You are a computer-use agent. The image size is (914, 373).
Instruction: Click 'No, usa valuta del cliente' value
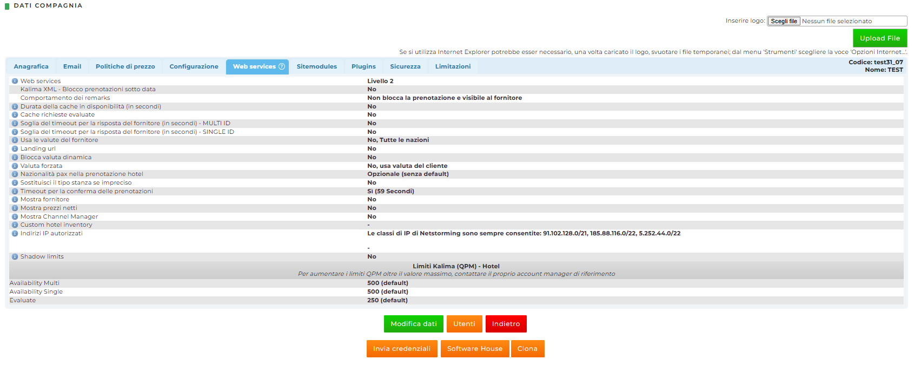pyautogui.click(x=407, y=166)
